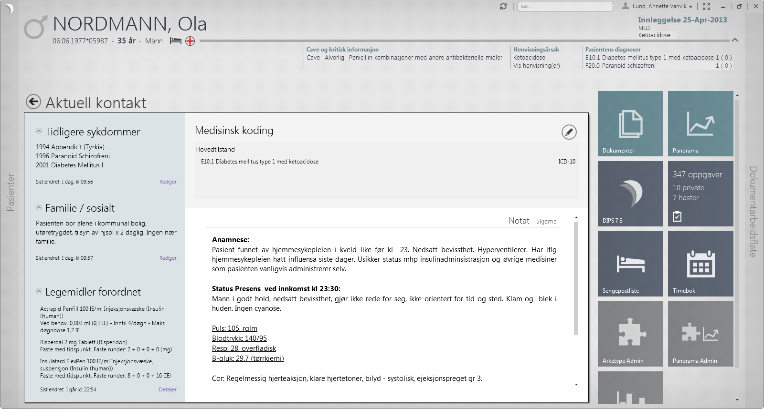Click the DIPS logo in top-left corner

tap(9, 9)
